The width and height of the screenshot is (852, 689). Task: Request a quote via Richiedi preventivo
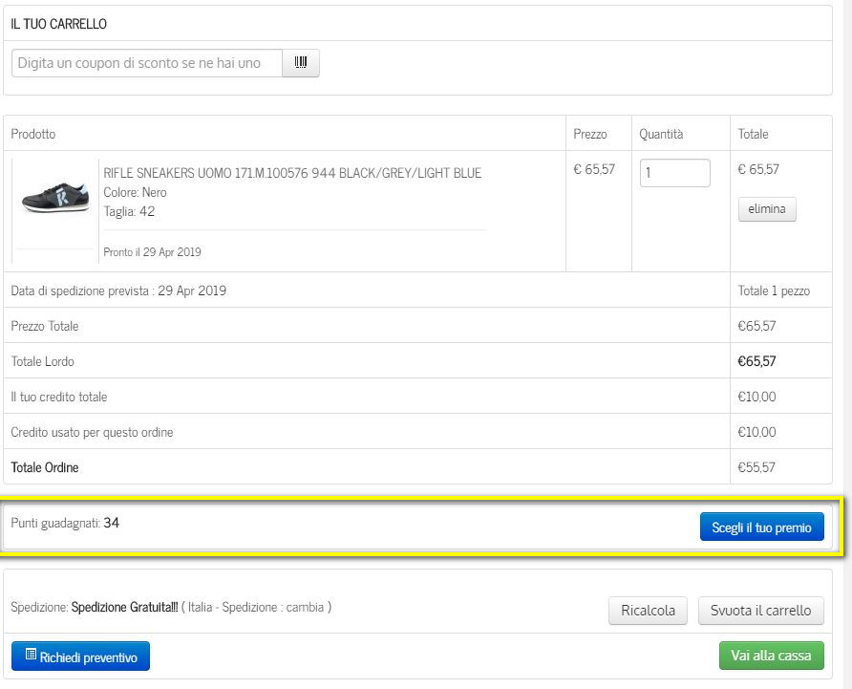80,657
